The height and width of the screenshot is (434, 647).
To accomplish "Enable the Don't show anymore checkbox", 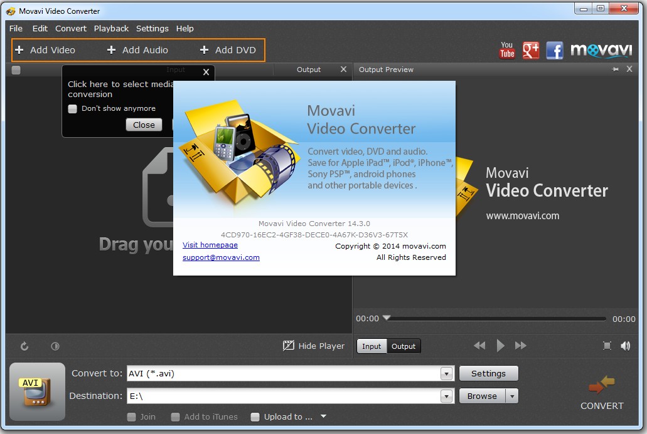I will point(72,108).
